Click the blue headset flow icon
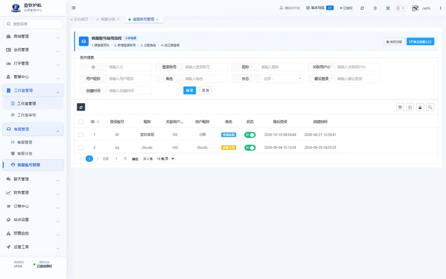 tap(84, 41)
